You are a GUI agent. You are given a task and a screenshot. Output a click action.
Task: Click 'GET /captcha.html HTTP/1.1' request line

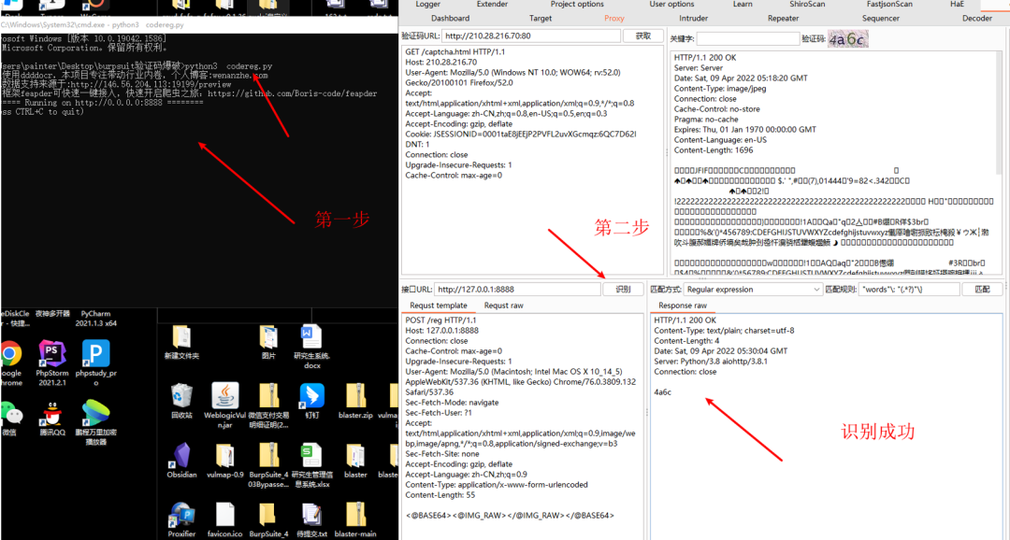[455, 51]
